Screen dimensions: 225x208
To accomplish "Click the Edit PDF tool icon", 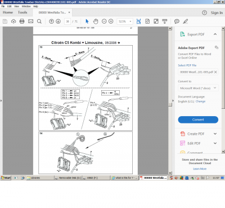I will click(x=182, y=143).
